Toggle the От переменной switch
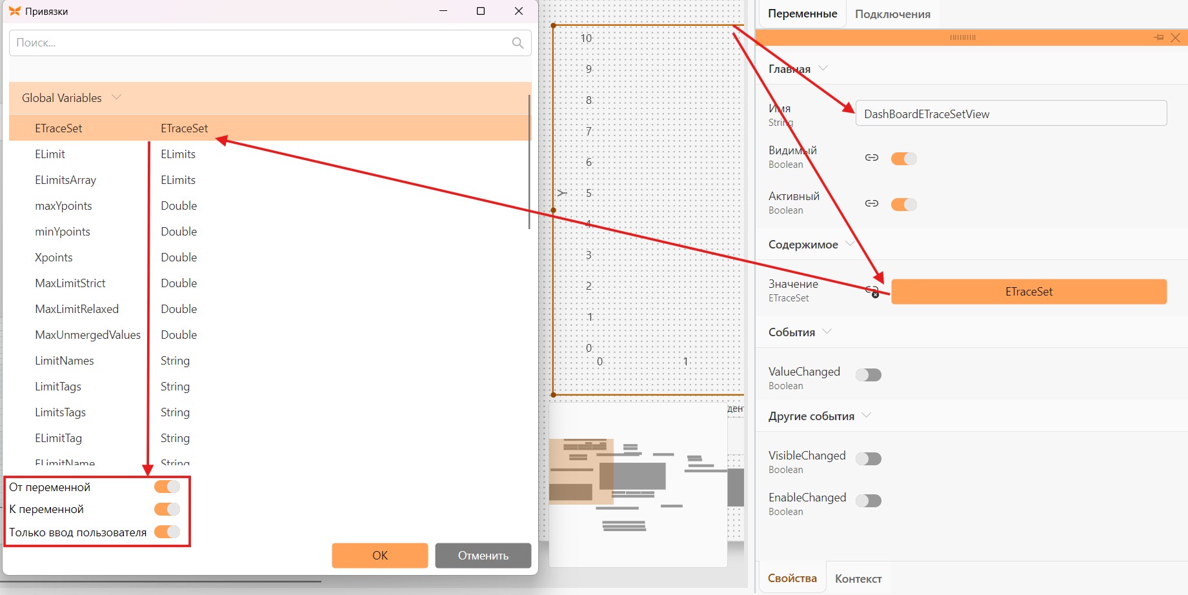 (167, 487)
